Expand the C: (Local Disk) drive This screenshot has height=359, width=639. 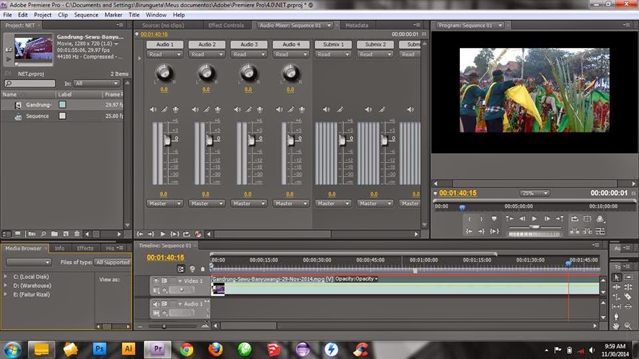(6, 276)
